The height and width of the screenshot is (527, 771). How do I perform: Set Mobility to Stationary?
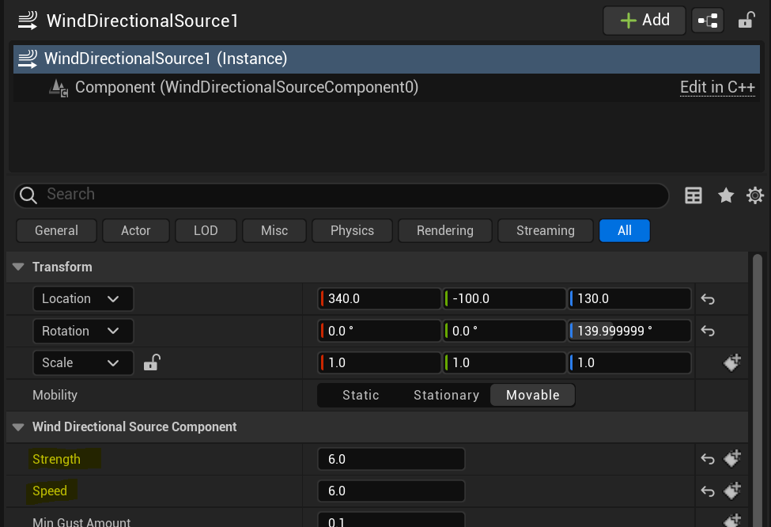click(x=446, y=395)
